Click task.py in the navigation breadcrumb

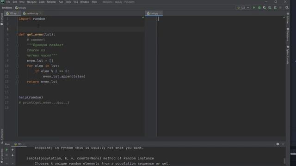coord(20,8)
